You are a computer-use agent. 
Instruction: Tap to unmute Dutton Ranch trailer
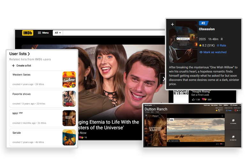(x=174, y=141)
